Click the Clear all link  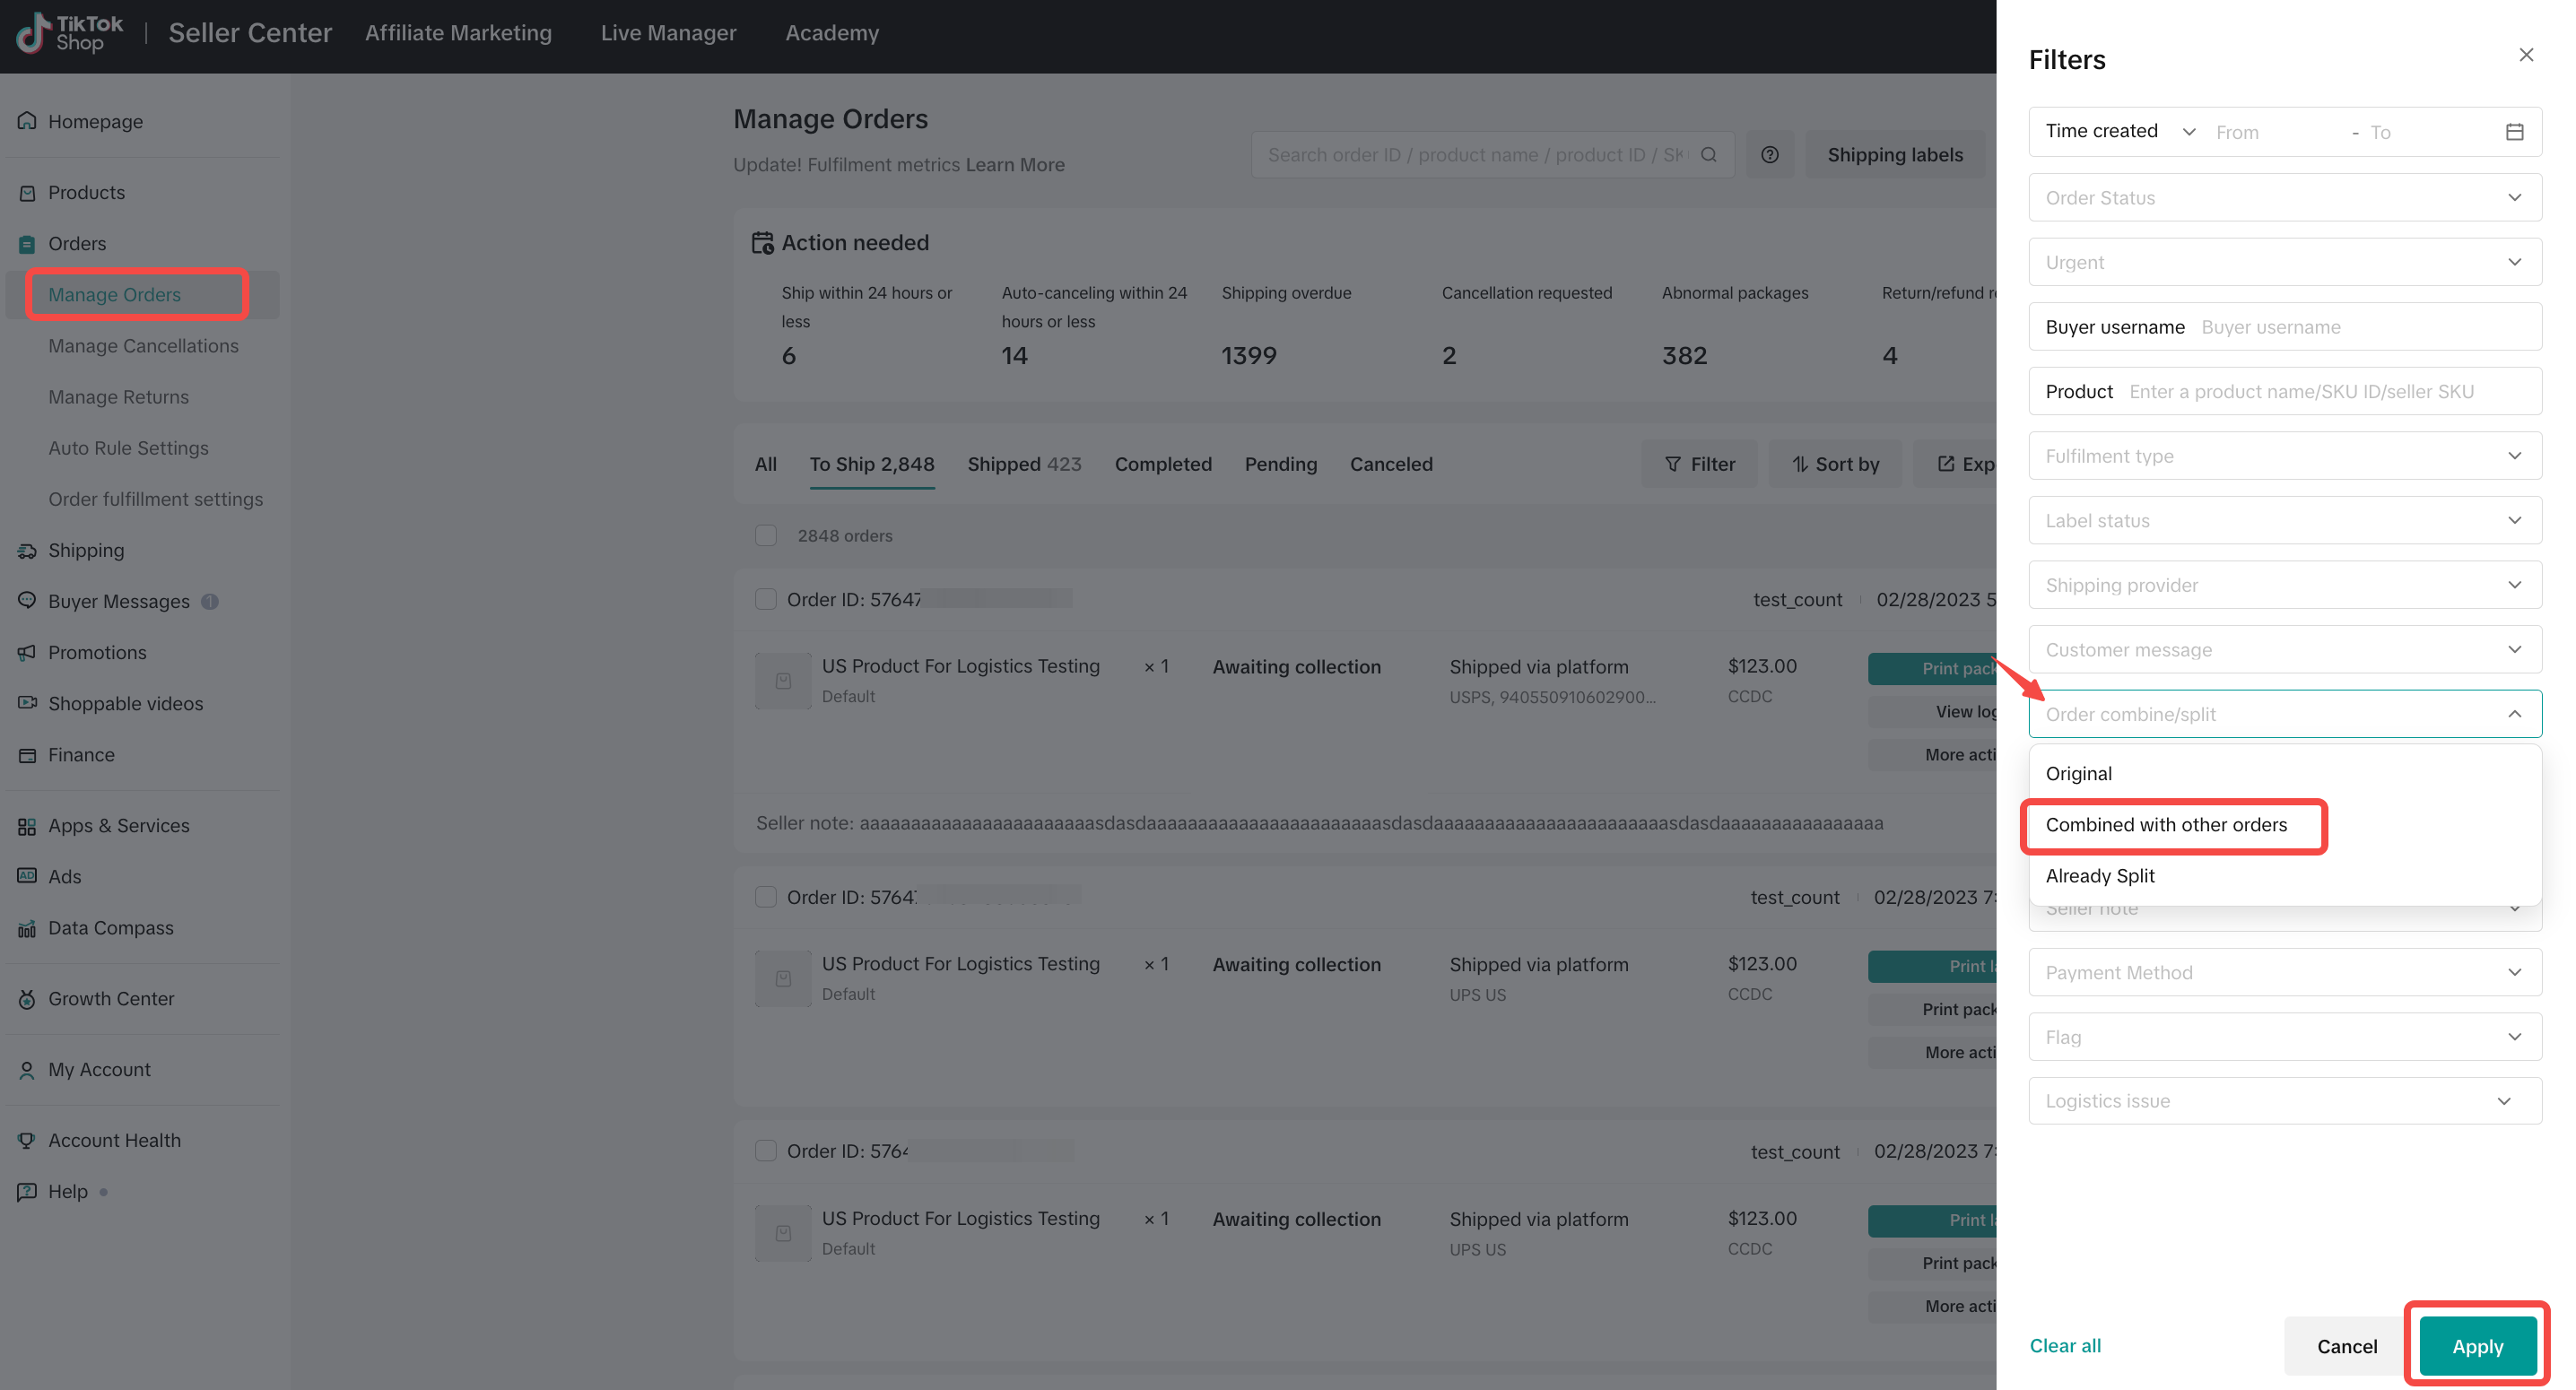2065,1346
